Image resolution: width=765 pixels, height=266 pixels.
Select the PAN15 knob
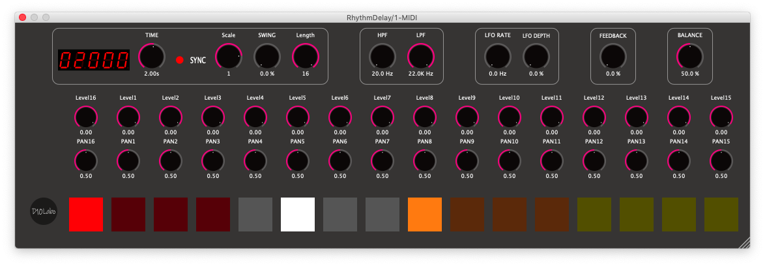tap(721, 161)
